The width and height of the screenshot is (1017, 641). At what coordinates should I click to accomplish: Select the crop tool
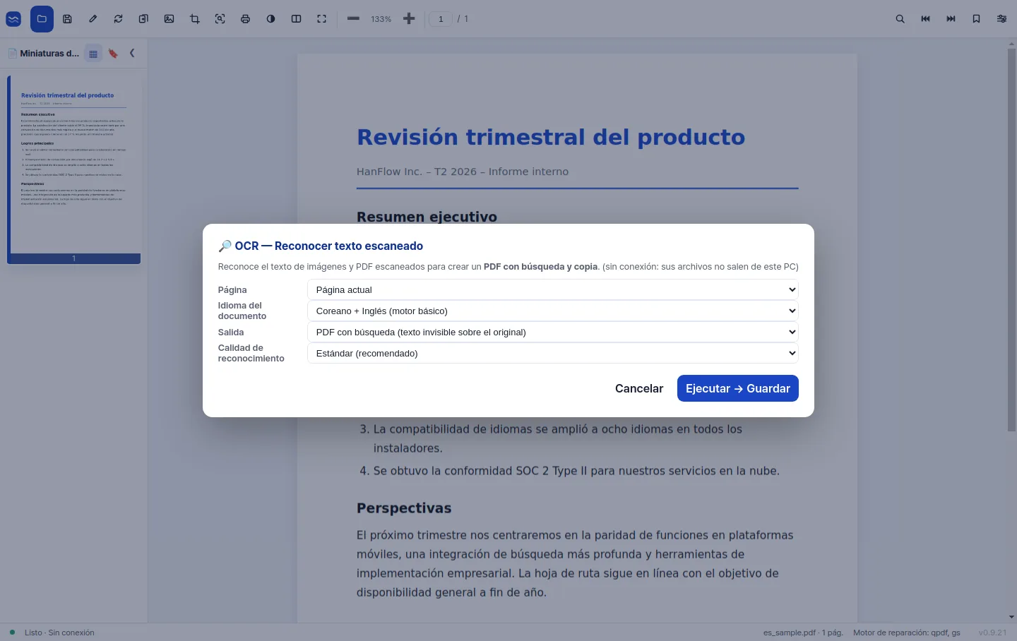pos(195,19)
